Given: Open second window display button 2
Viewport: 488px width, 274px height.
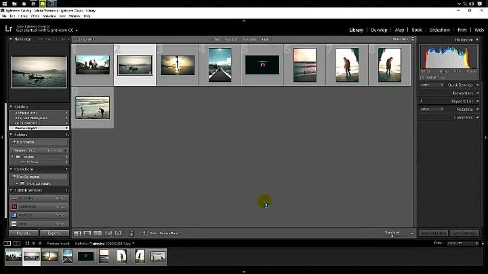Looking at the screenshot, I should point(17,244).
